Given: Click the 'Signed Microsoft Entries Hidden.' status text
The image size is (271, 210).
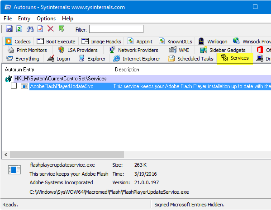Looking at the screenshot, I should (189, 205).
